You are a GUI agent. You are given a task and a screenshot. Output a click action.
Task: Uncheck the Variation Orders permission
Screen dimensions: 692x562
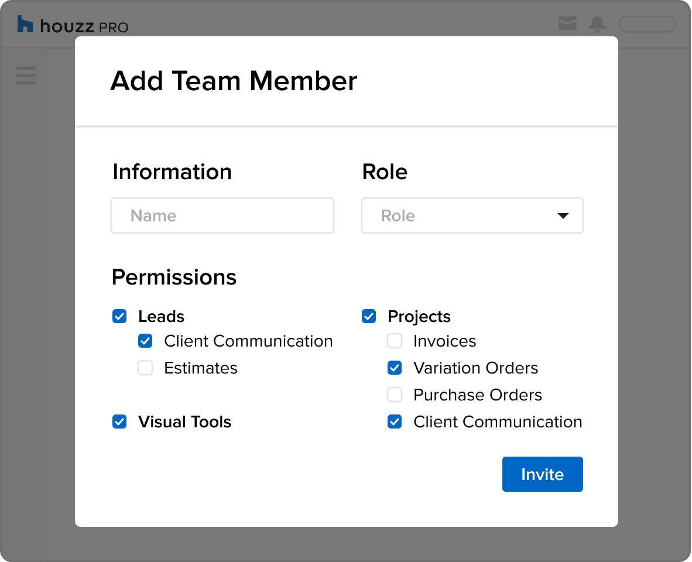[395, 368]
